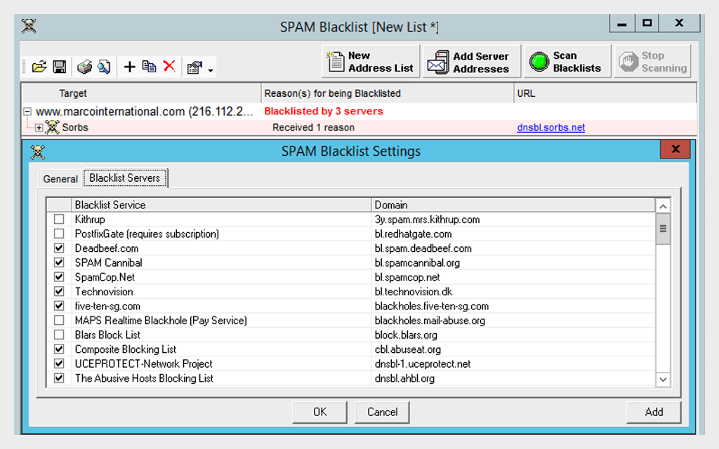Open print preview with magnifier icon
Image resolution: width=719 pixels, height=449 pixels.
pos(104,67)
